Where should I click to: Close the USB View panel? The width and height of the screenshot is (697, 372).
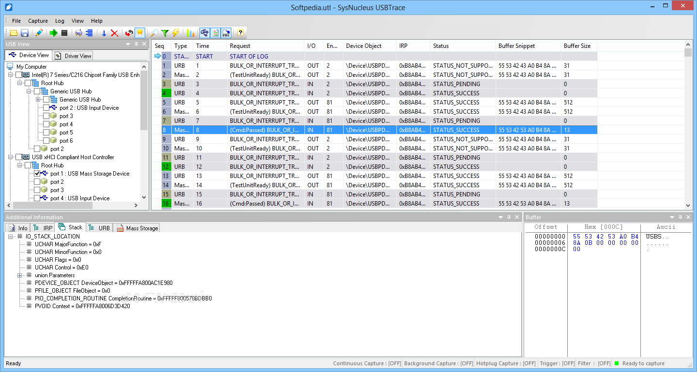point(144,44)
